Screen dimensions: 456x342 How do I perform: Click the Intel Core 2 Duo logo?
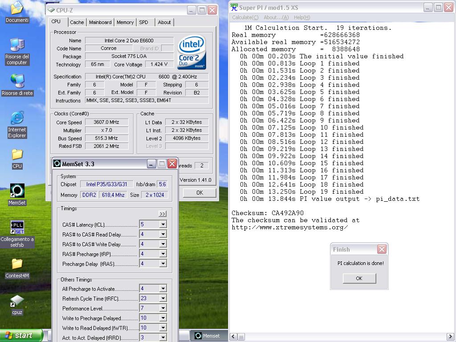[191, 53]
